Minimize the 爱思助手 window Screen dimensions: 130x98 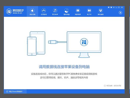116,8
